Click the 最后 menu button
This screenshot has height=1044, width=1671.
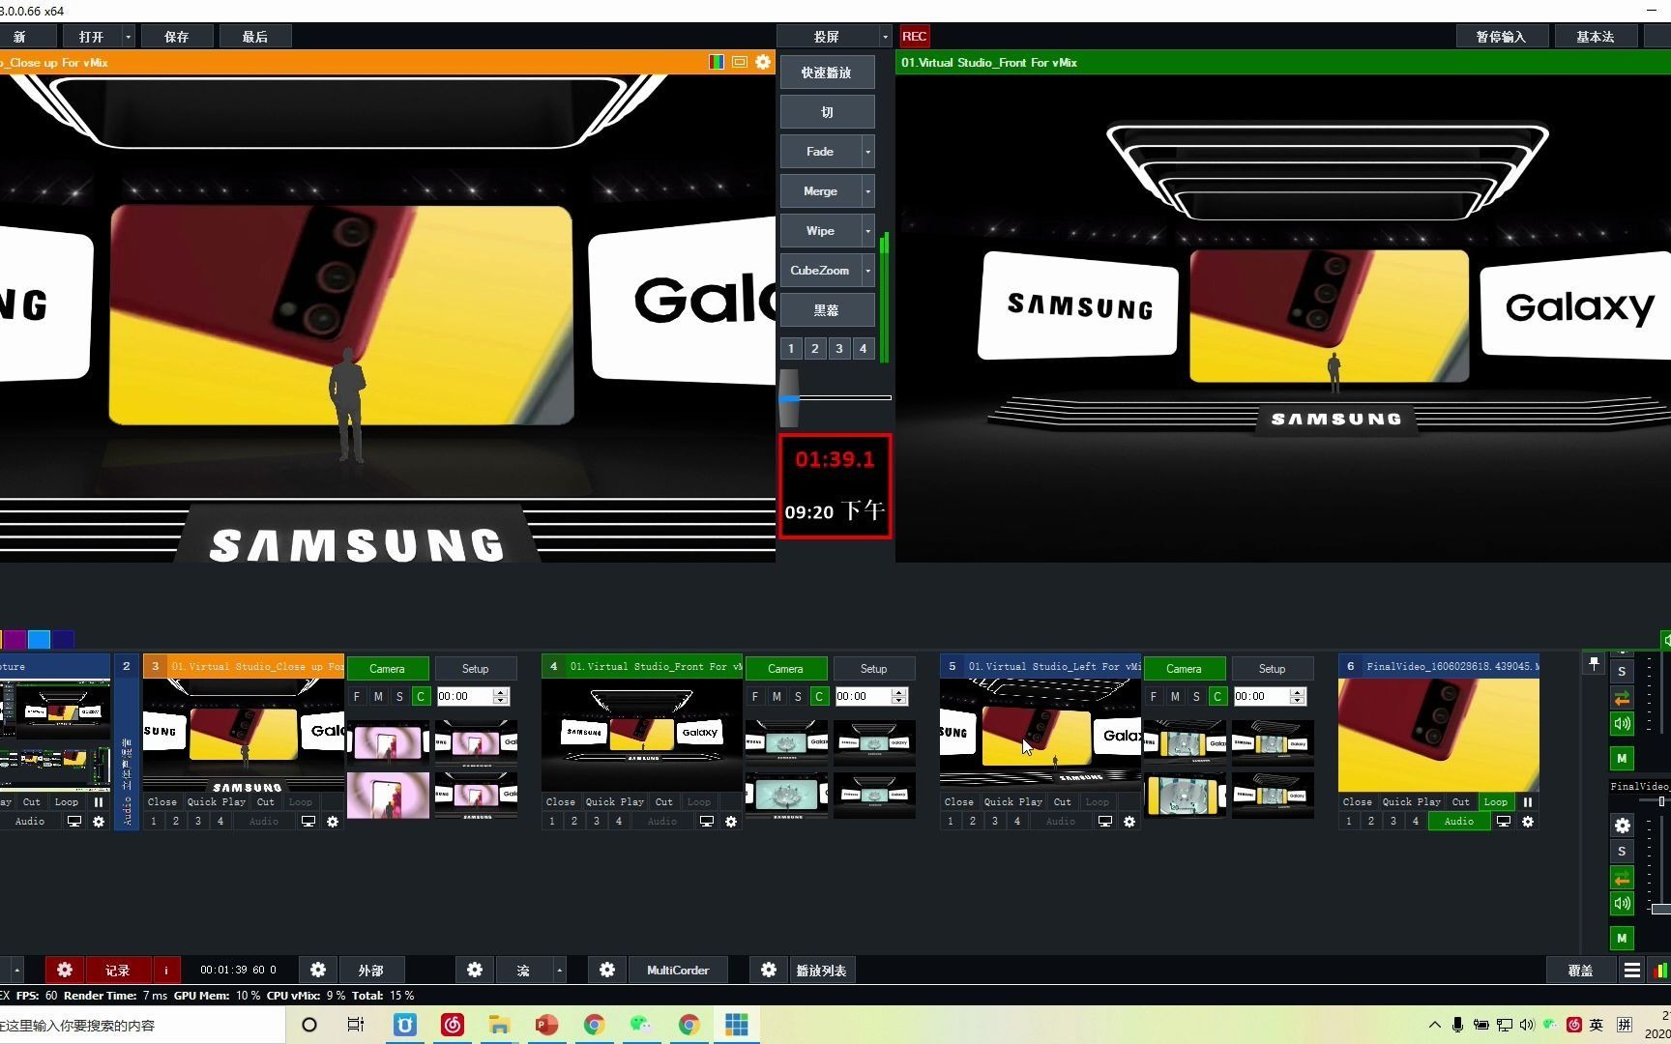tap(255, 37)
